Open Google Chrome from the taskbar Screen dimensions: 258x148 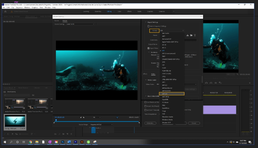tap(30, 142)
